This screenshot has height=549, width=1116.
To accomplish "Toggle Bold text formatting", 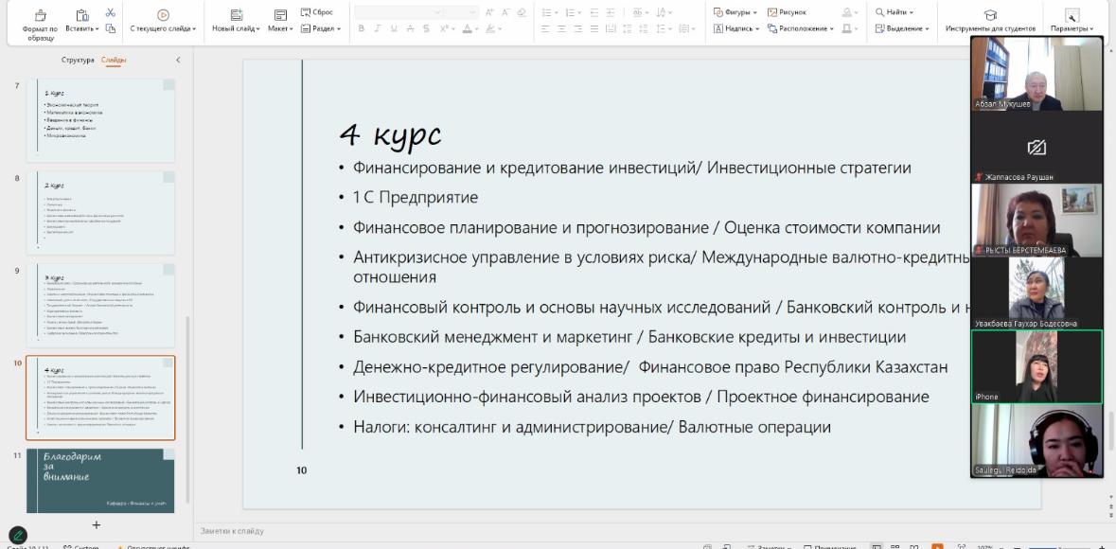I will (x=363, y=28).
